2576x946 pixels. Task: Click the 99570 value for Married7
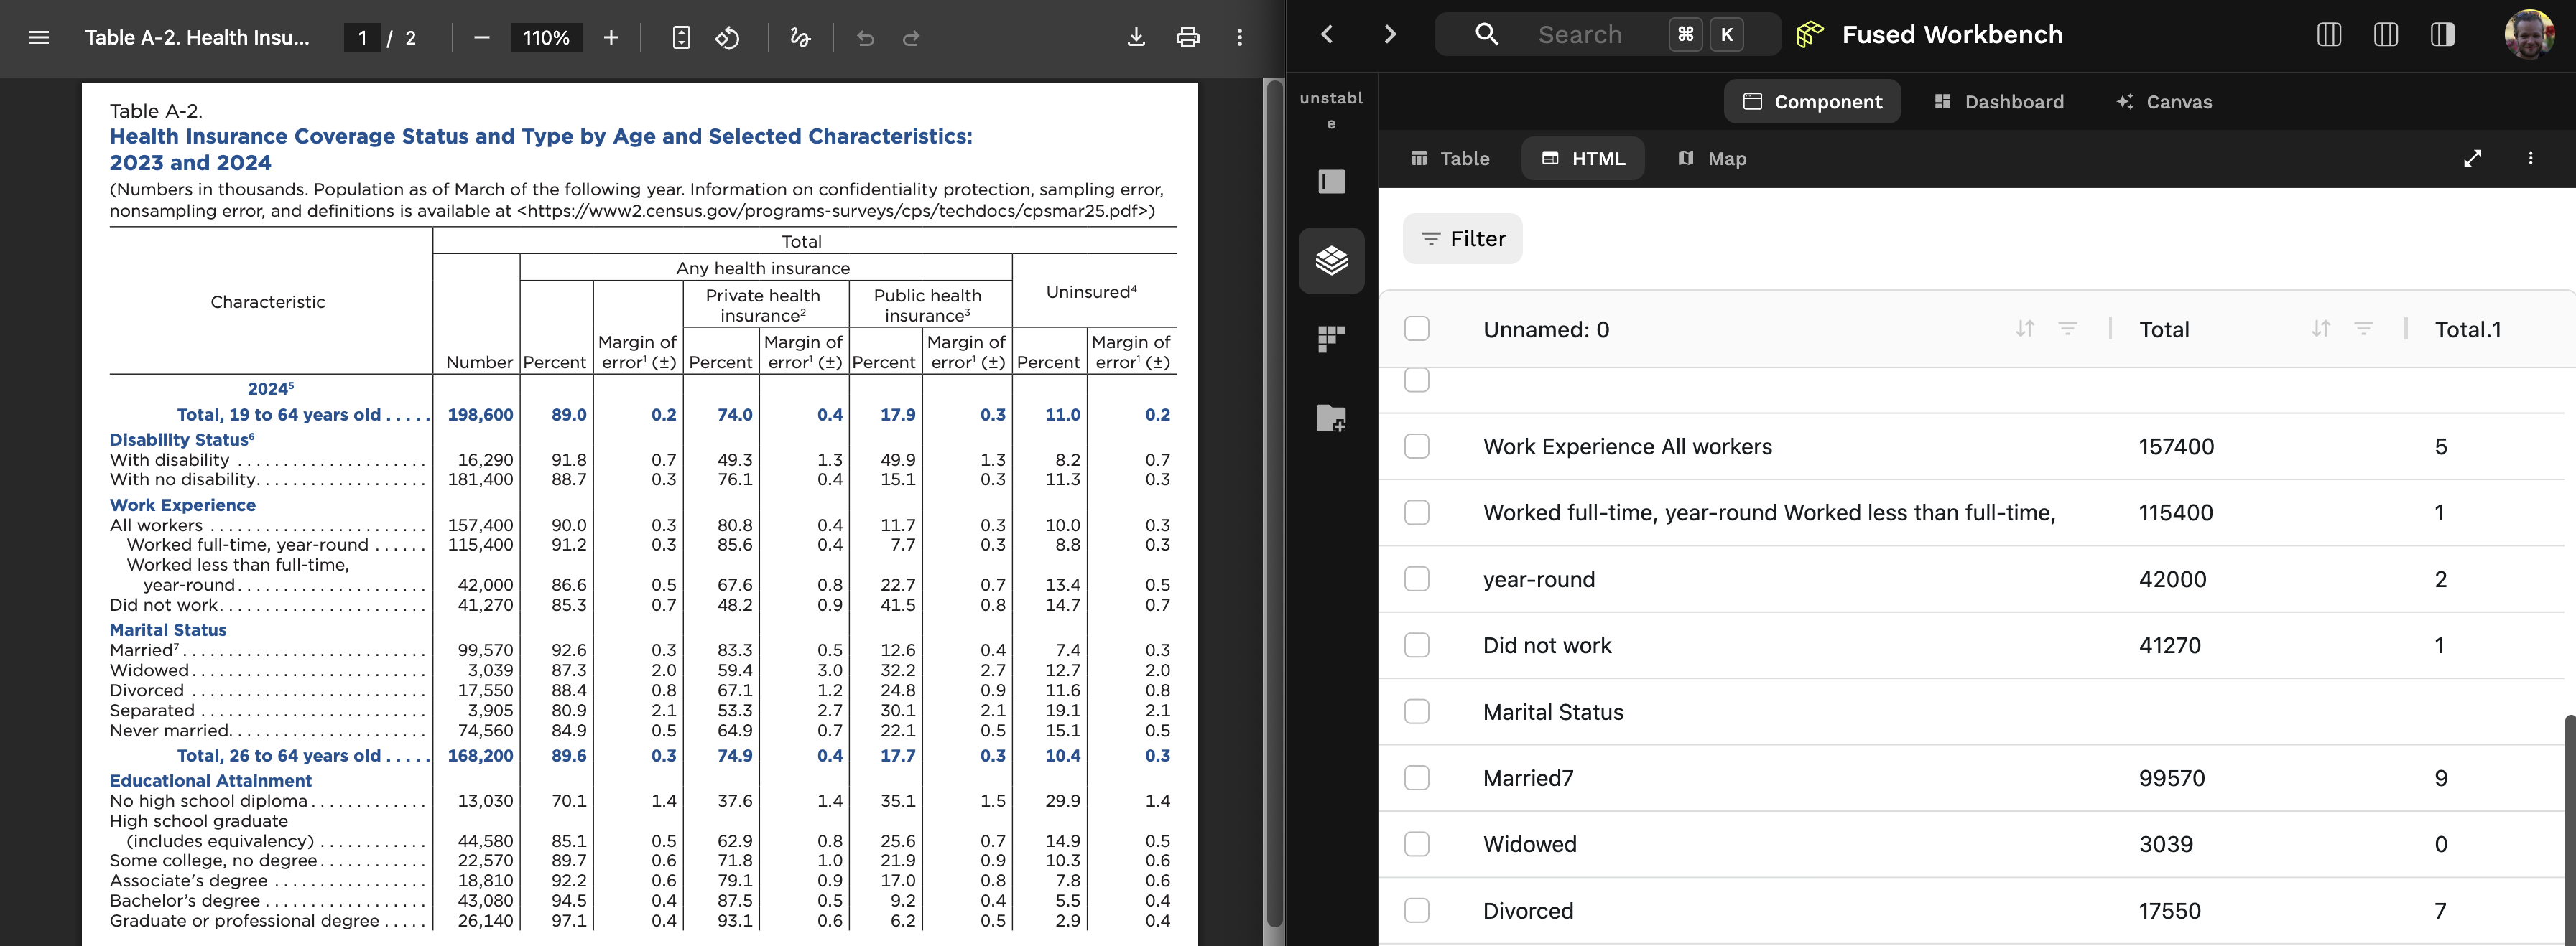pyautogui.click(x=2172, y=778)
